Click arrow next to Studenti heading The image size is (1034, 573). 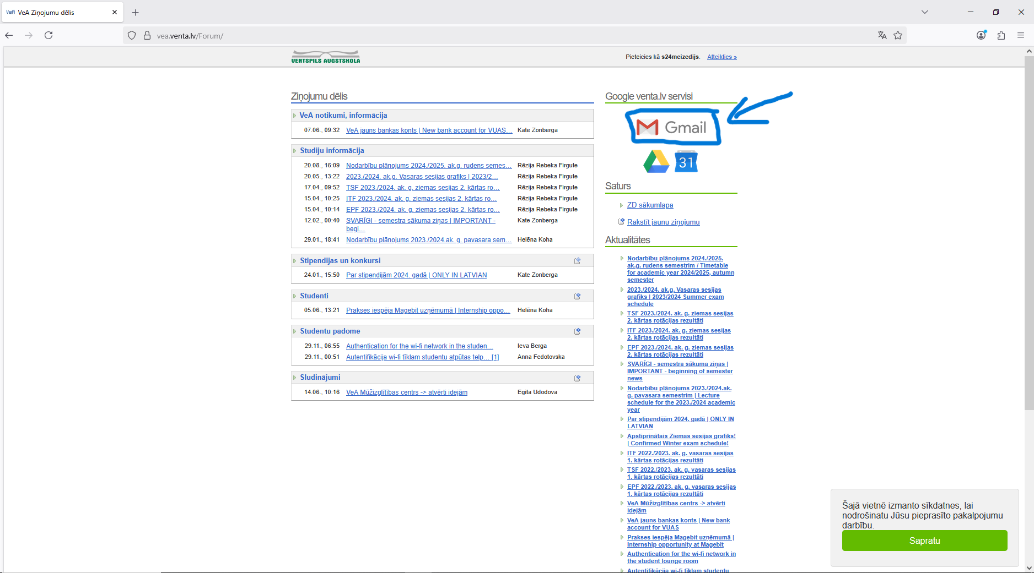[294, 296]
